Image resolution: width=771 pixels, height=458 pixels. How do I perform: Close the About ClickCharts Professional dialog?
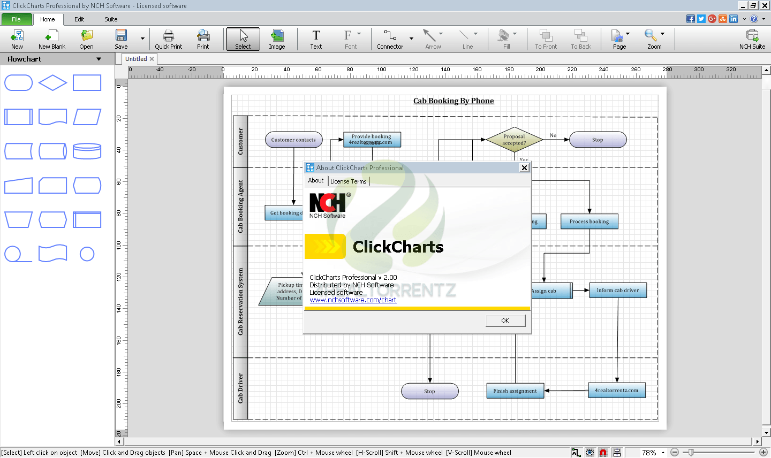tap(525, 167)
